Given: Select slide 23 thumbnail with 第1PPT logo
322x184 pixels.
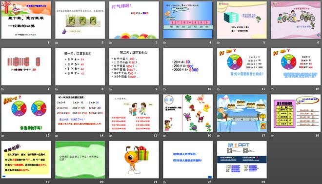Looking at the screenshot, I should [x=242, y=160].
